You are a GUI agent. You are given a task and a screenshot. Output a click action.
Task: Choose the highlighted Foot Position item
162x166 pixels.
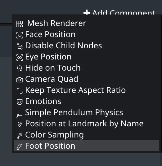87,145
